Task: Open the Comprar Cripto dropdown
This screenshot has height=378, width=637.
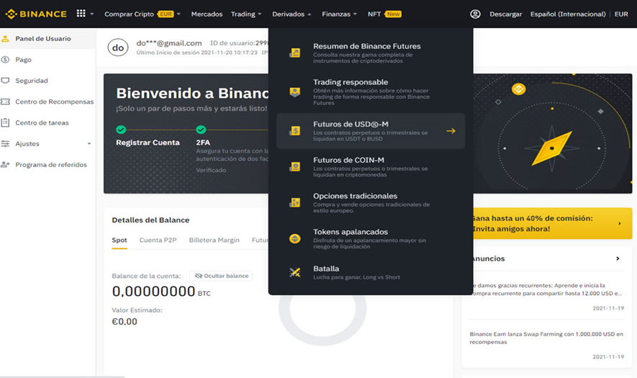Action: pos(143,14)
